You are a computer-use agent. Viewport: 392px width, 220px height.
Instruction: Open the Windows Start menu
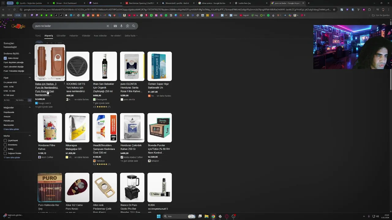click(159, 216)
